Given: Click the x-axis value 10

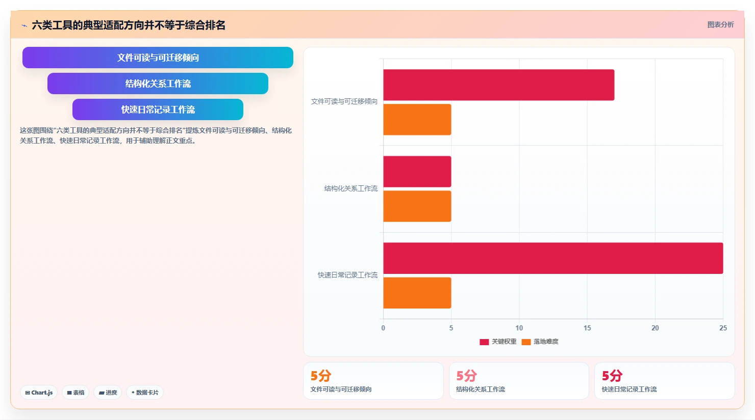Looking at the screenshot, I should tap(519, 328).
